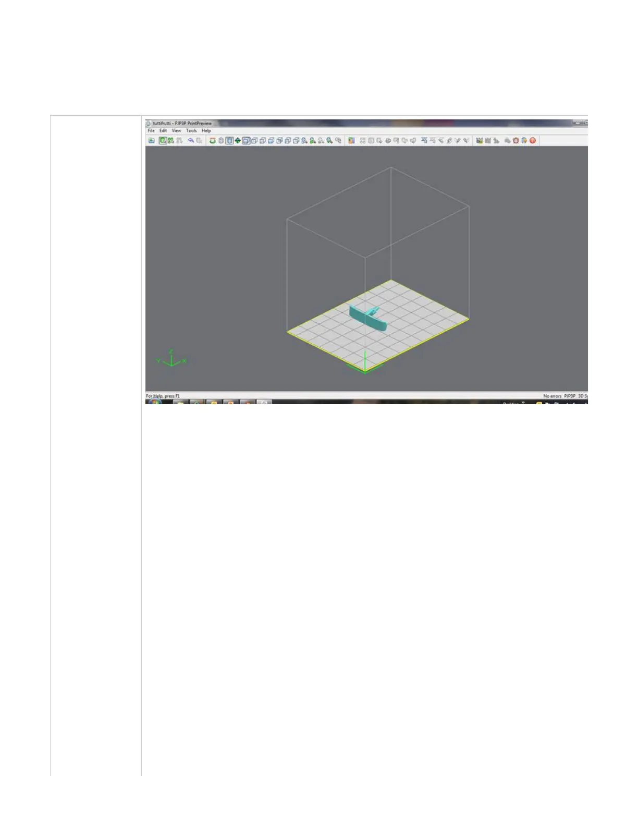
Task: Select the red-green rotate arrow tool
Action: point(212,140)
